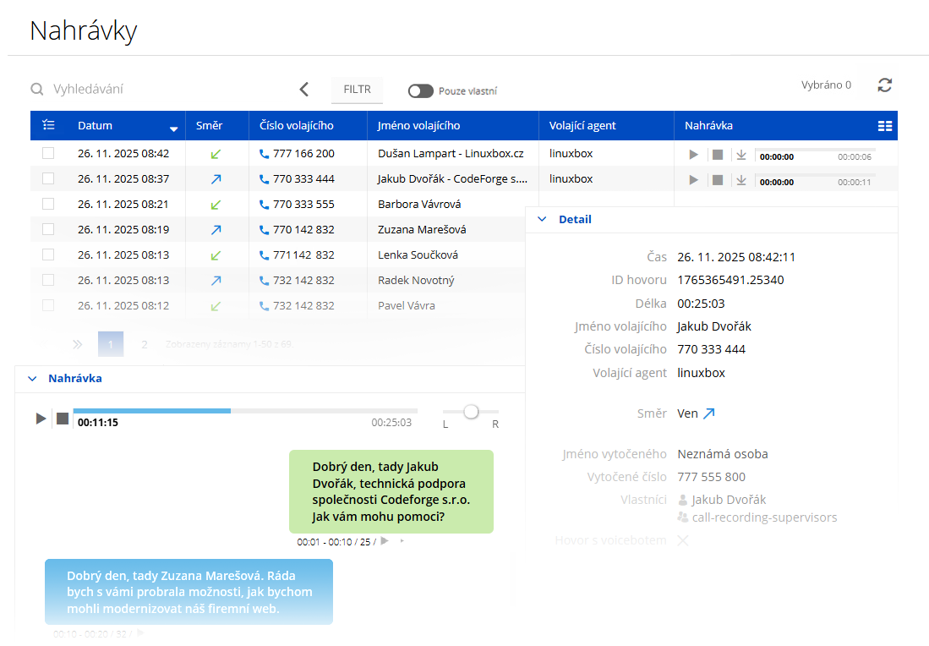Collapse the Nahrávka section
The image size is (929, 646).
pyautogui.click(x=32, y=379)
